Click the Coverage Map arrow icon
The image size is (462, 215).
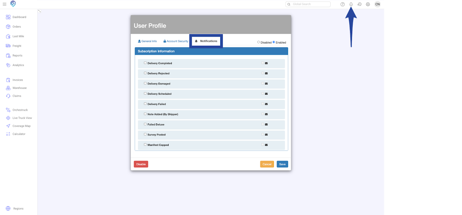(8, 126)
